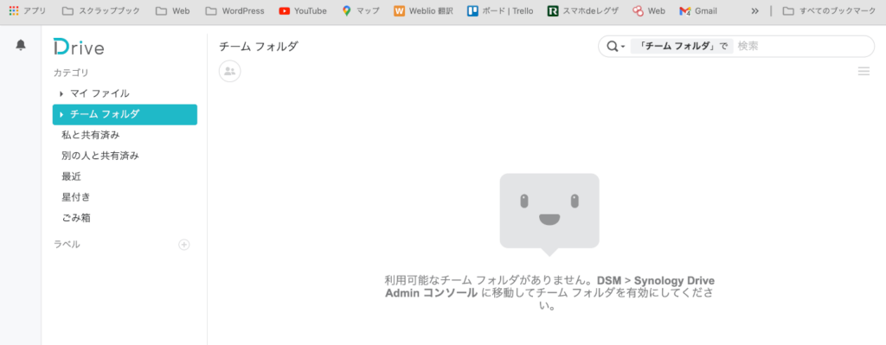
Task: Expand the マイ ファイル tree arrow
Action: pyautogui.click(x=61, y=93)
